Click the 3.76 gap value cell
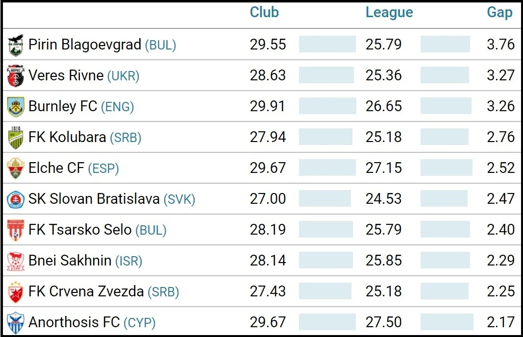523x337 pixels. (500, 45)
